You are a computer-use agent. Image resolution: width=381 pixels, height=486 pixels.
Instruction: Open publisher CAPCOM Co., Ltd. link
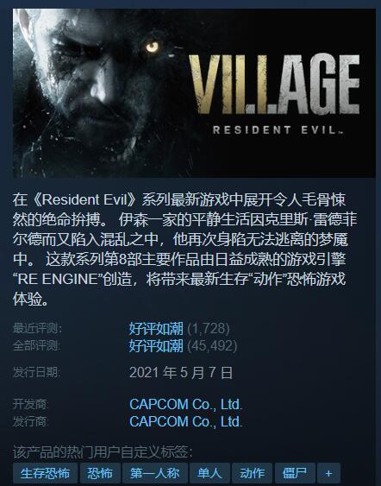(185, 421)
